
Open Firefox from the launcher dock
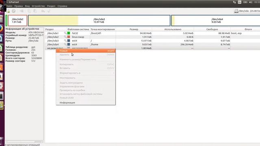tap(1, 28)
